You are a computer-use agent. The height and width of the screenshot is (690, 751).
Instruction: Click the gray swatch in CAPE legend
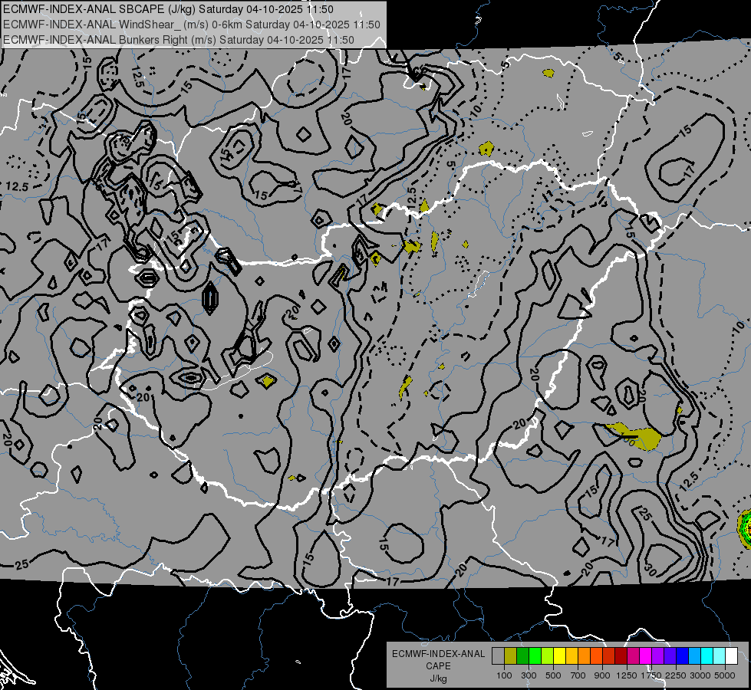pos(498,656)
